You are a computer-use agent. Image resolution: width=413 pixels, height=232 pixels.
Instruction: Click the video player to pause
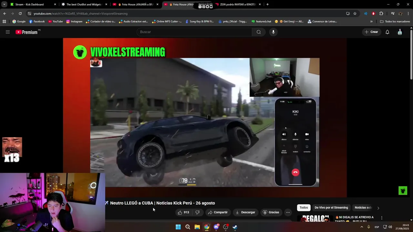pyautogui.click(x=205, y=117)
